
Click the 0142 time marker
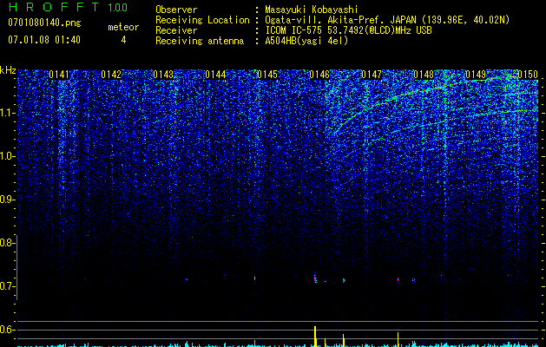point(111,75)
